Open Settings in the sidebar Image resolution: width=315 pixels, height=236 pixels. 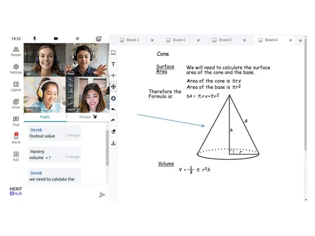pos(16,69)
